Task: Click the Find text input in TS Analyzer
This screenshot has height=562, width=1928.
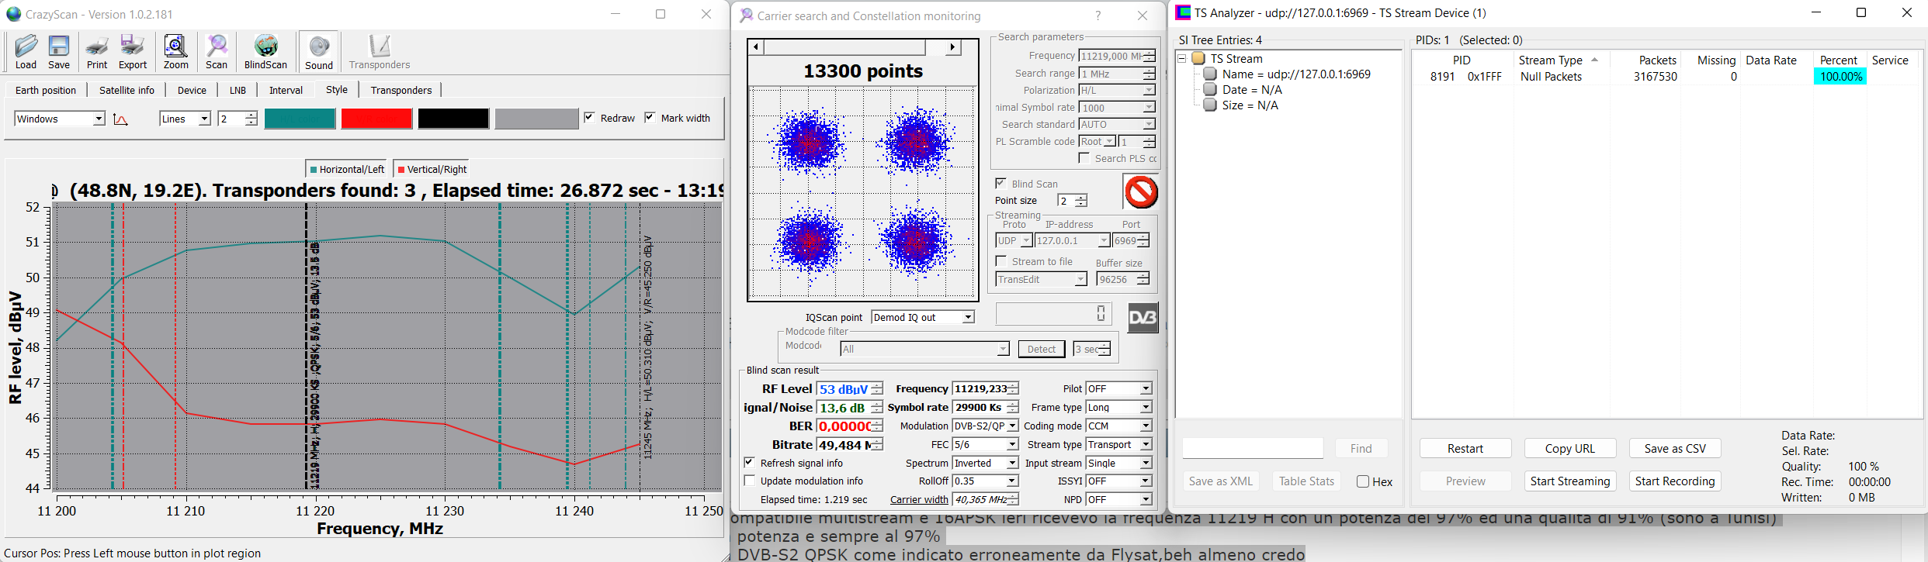Action: 1253,448
